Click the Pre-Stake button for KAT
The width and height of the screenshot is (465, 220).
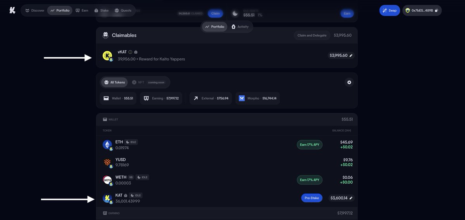coord(312,198)
